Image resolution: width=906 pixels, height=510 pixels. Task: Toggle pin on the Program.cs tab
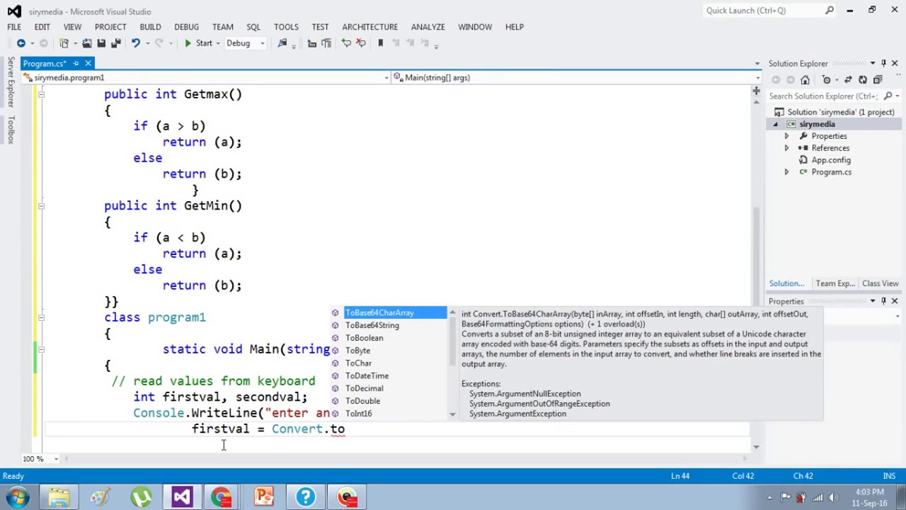tap(76, 64)
